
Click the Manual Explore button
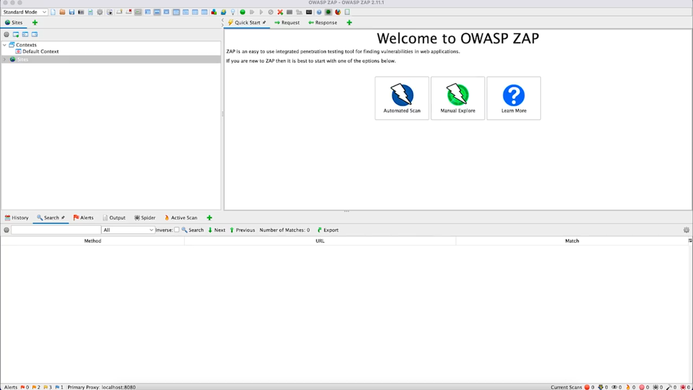point(457,98)
